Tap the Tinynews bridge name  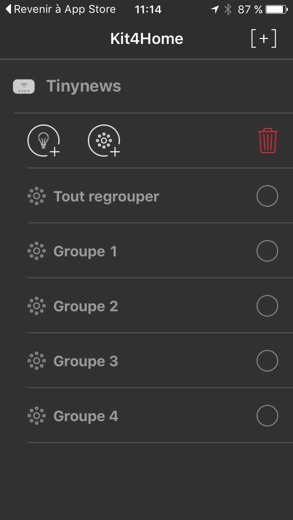[x=84, y=87]
